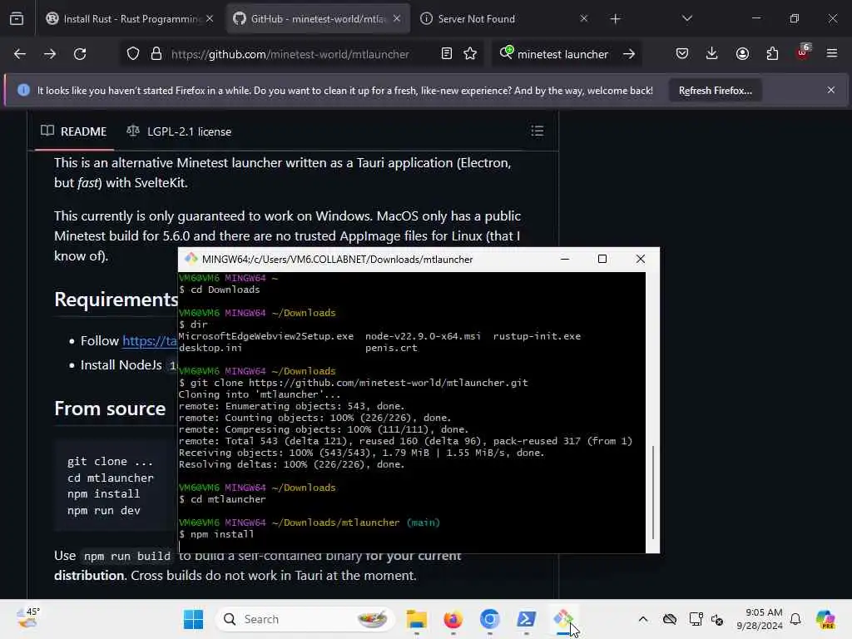Open the Downloads panel
This screenshot has width=852, height=639.
[x=712, y=54]
